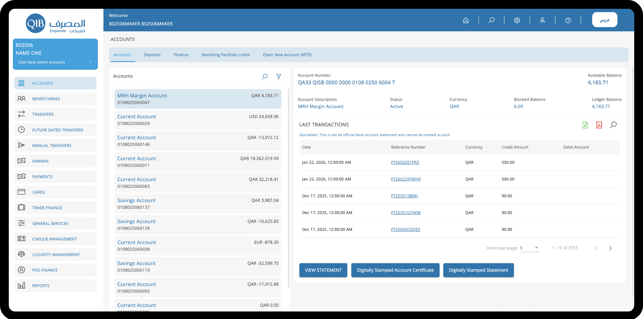Viewport: 643px width, 319px height.
Task: Open the user profile icon
Action: [x=543, y=20]
